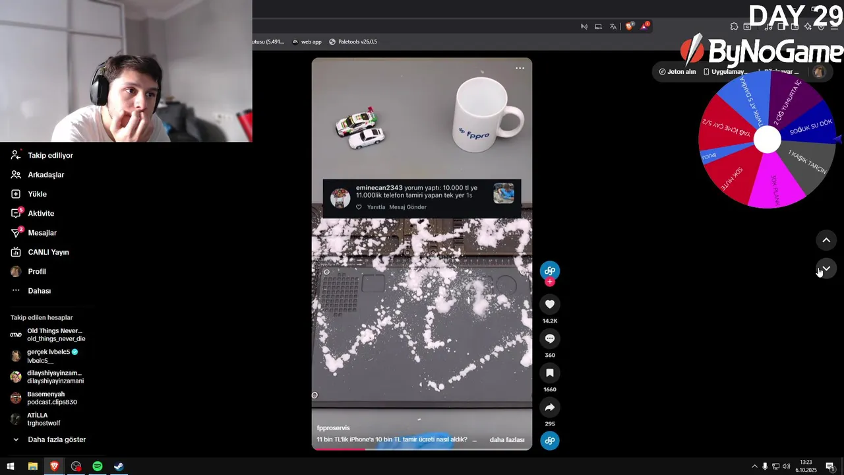Follow fpproservis with red plus badge
Screen dimensions: 844x475
pyautogui.click(x=550, y=282)
